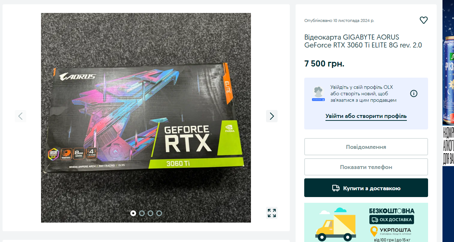Click the profile avatar icon in login box

318,94
